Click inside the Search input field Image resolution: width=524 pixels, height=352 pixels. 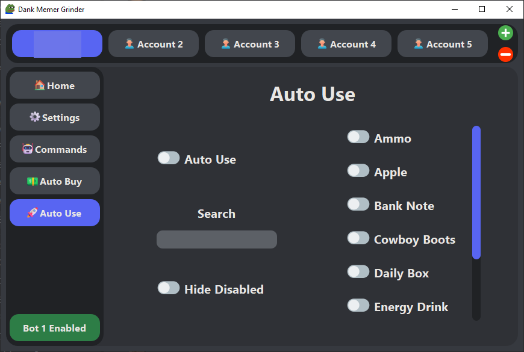coord(217,239)
